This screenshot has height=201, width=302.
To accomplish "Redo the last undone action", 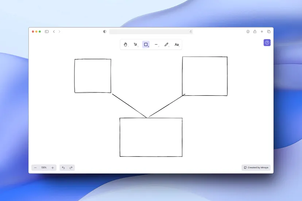I will (71, 167).
